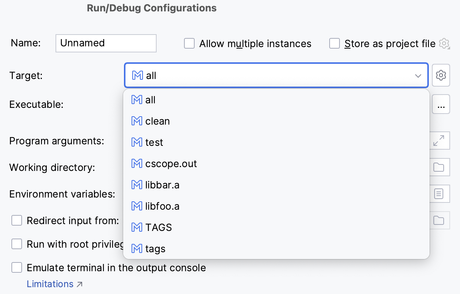This screenshot has width=460, height=294.
Task: Browse for an Executable with the ellipsis button
Action: [x=441, y=104]
